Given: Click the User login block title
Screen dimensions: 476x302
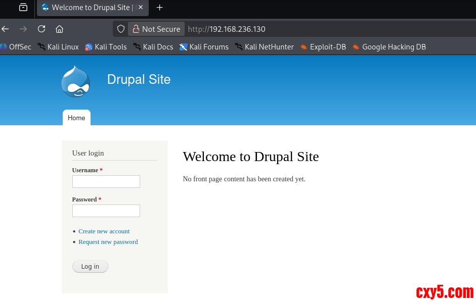Looking at the screenshot, I should [88, 153].
